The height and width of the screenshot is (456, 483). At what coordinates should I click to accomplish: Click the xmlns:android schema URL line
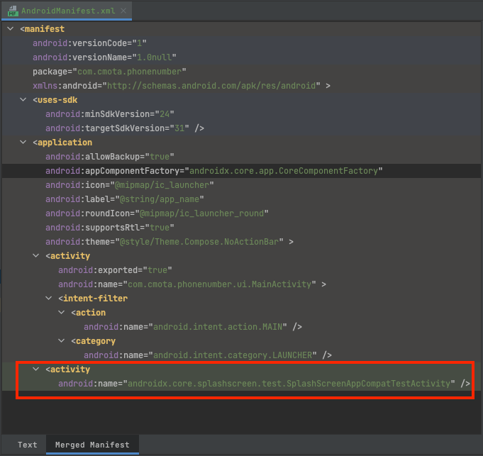182,86
